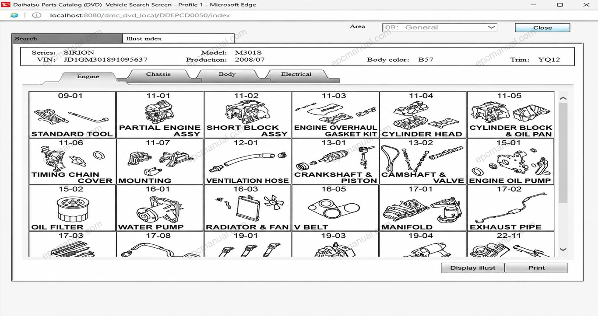
Task: Click the Internet Explorer mode icon
Action: point(14,15)
